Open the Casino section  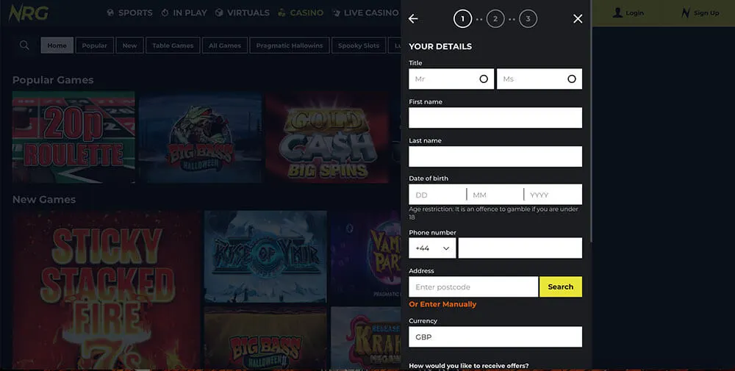(x=301, y=12)
